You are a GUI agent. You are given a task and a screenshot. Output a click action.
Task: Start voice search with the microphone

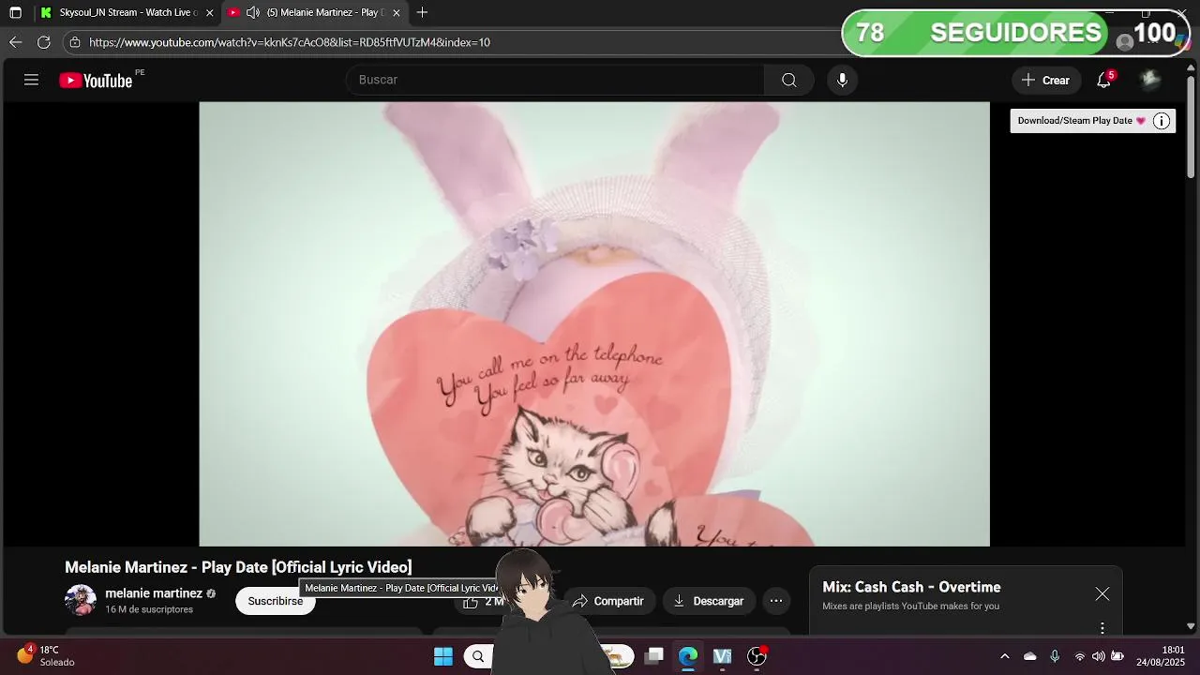pos(842,80)
